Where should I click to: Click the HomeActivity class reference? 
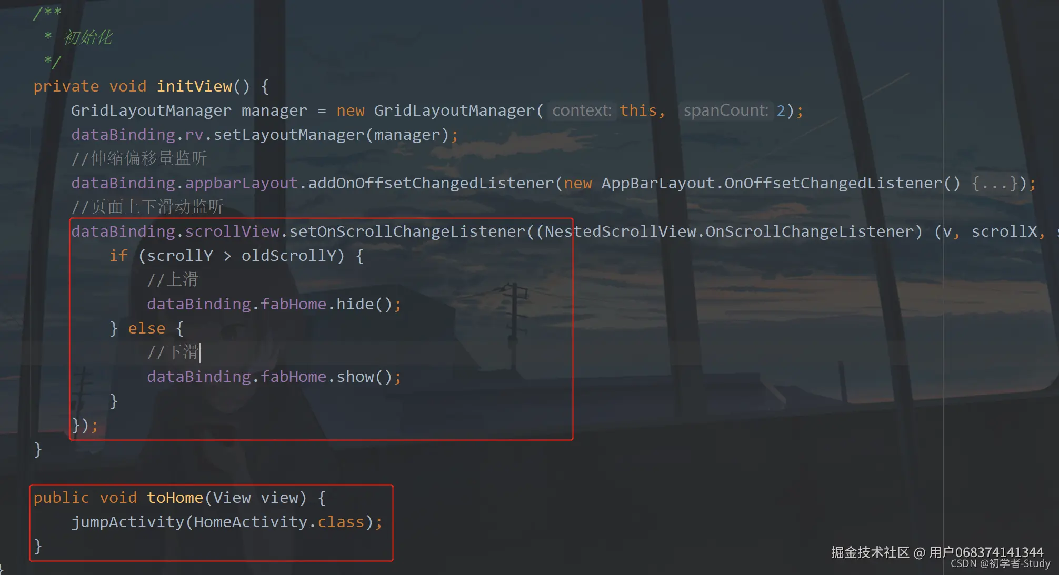point(251,522)
